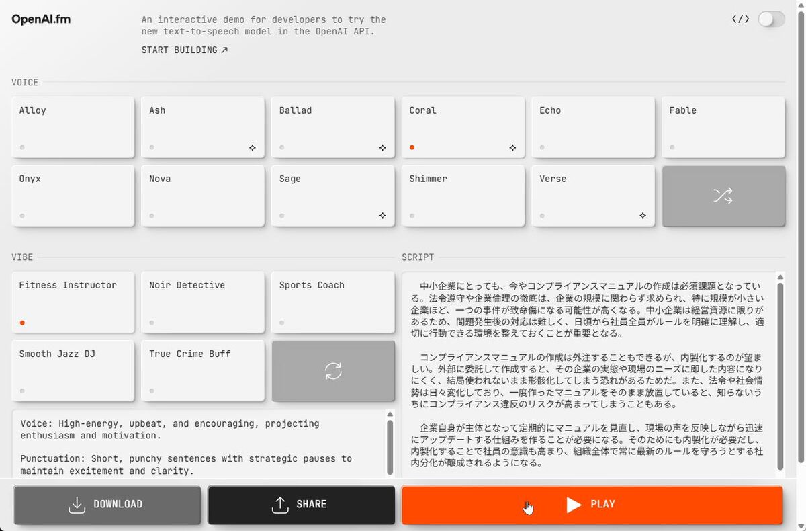Toggle the code view switch
Viewport: 806px width, 531px height.
coord(771,19)
